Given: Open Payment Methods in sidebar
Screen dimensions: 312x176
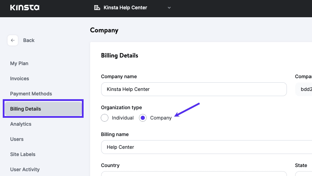Looking at the screenshot, I should (x=31, y=94).
